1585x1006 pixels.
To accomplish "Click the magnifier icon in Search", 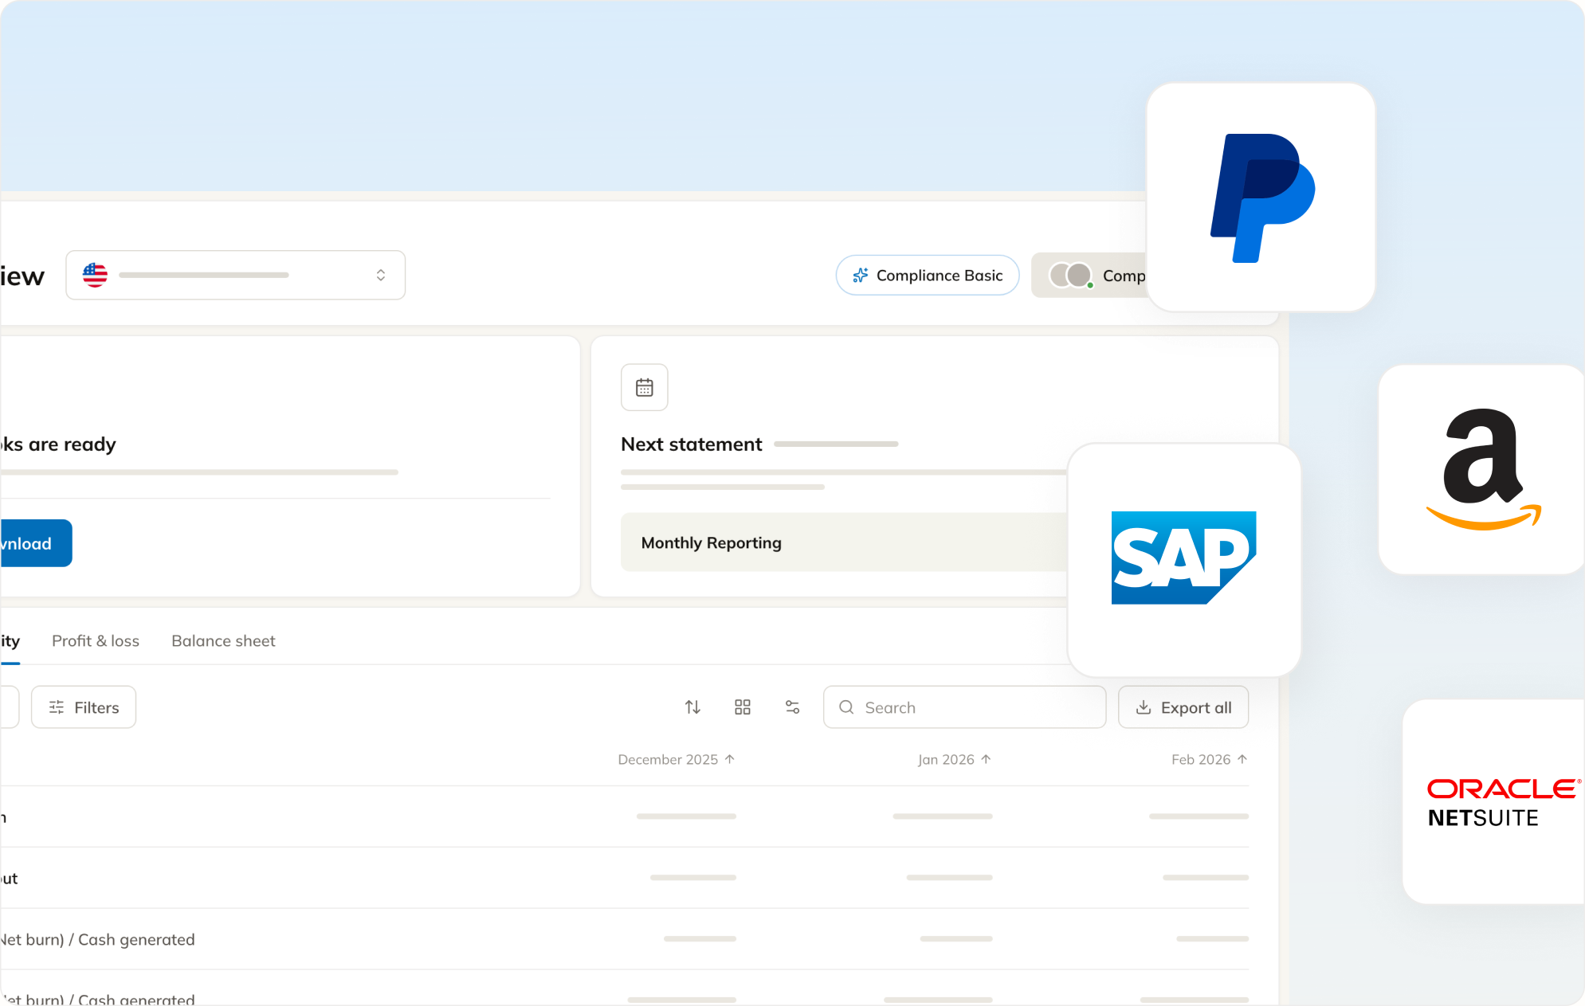I will 846,707.
